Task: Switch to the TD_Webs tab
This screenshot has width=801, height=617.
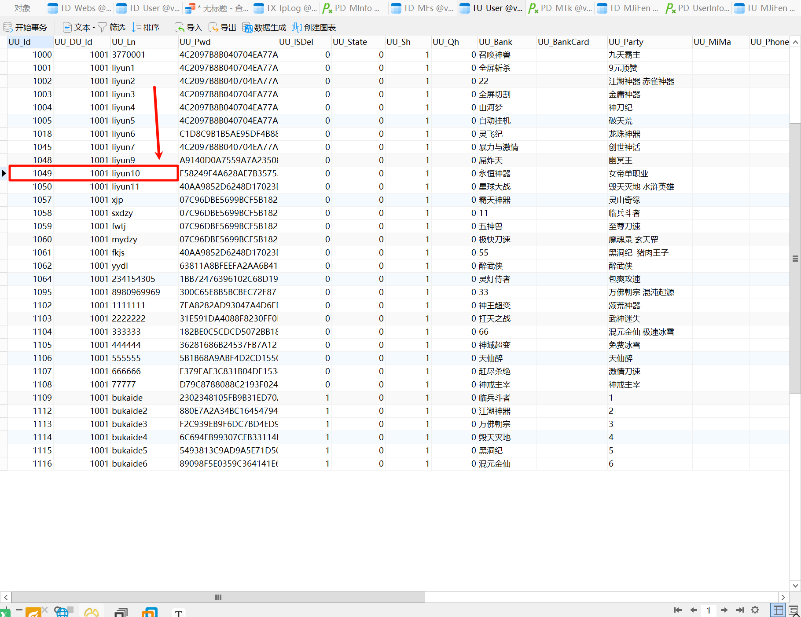Action: [80, 8]
